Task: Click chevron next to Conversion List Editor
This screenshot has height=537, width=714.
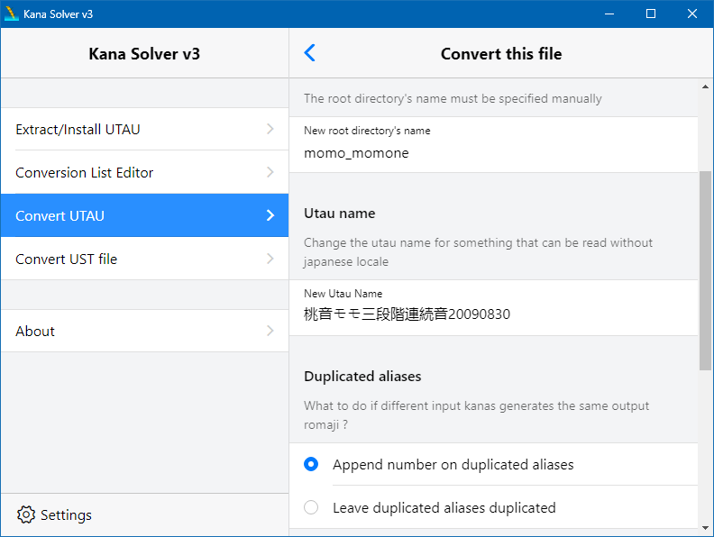Action: click(x=270, y=172)
